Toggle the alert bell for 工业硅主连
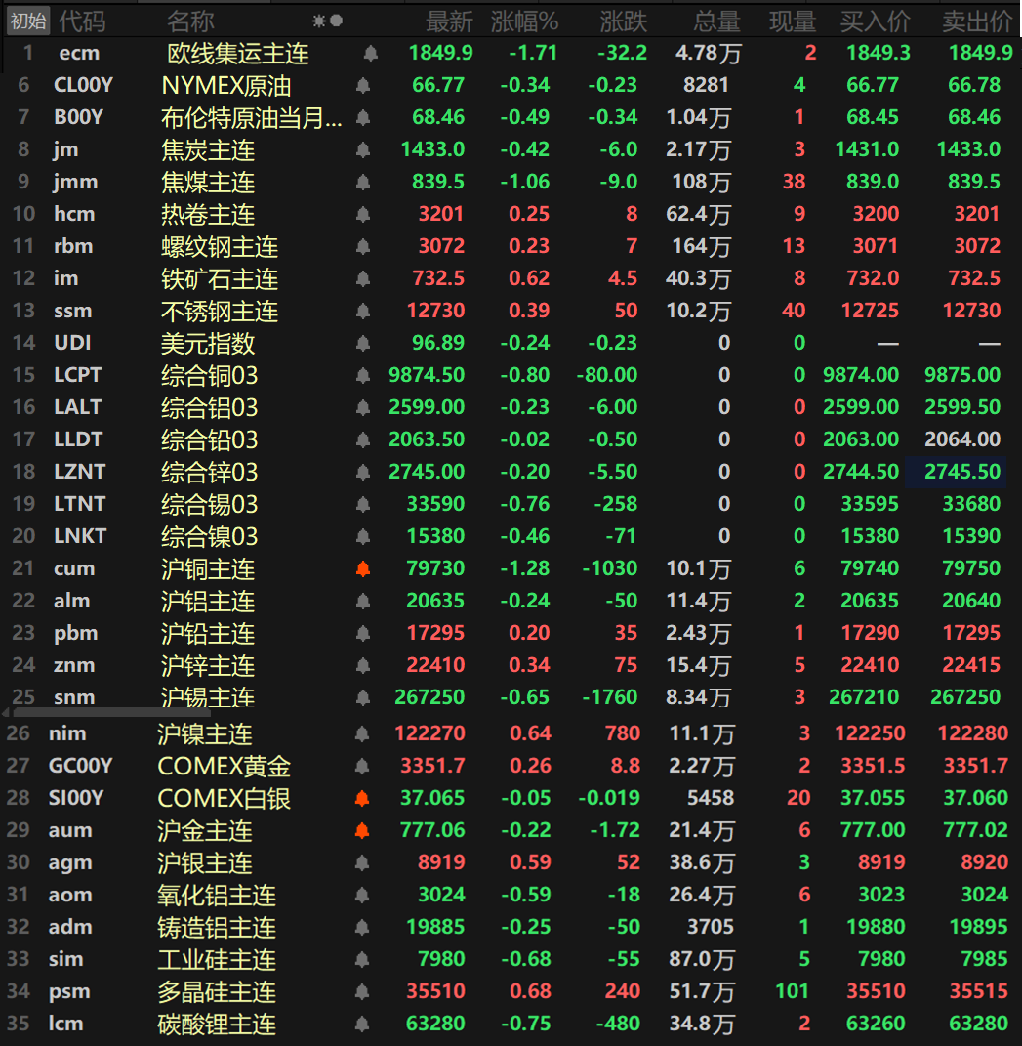The width and height of the screenshot is (1022, 1046). (x=362, y=959)
